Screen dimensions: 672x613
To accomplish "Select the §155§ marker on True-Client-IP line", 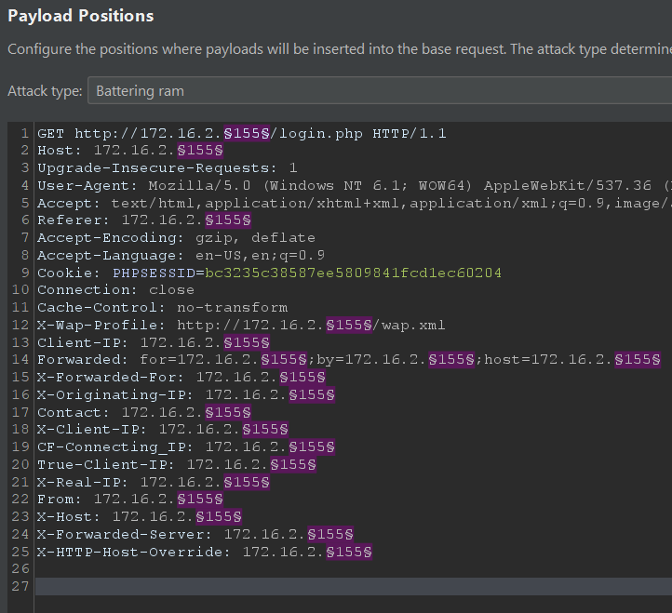I will click(x=293, y=464).
